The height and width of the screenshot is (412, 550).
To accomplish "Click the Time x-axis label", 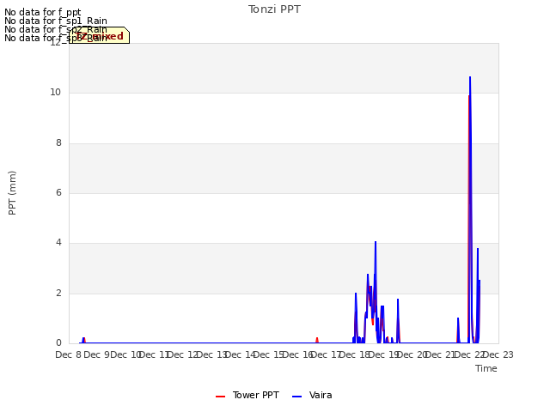I will 486,368.
